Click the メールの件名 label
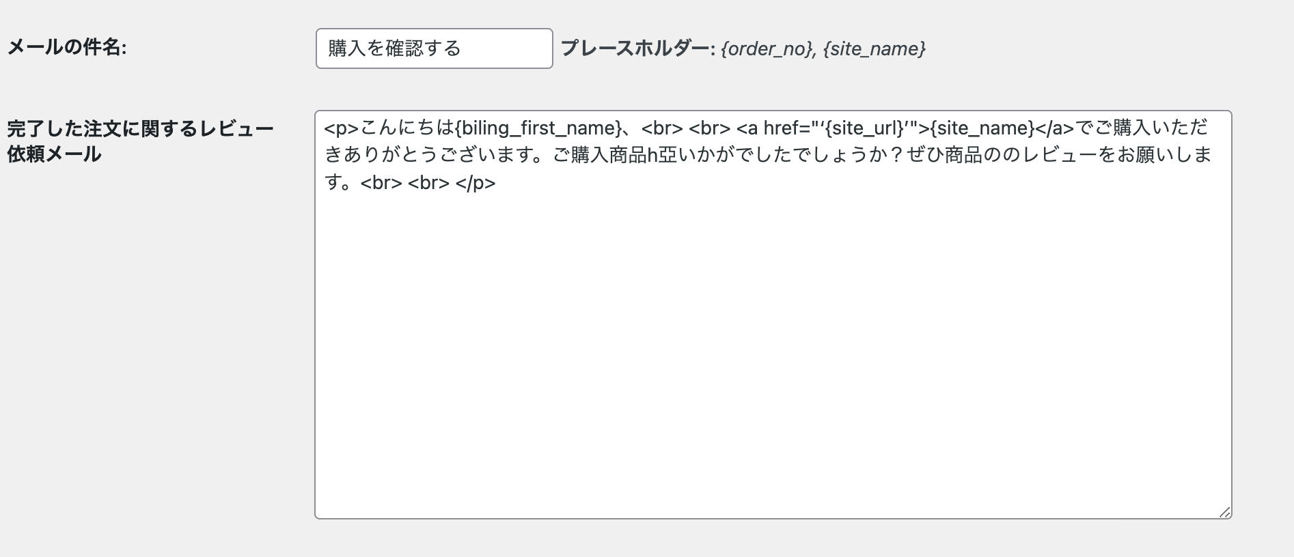 coord(67,48)
